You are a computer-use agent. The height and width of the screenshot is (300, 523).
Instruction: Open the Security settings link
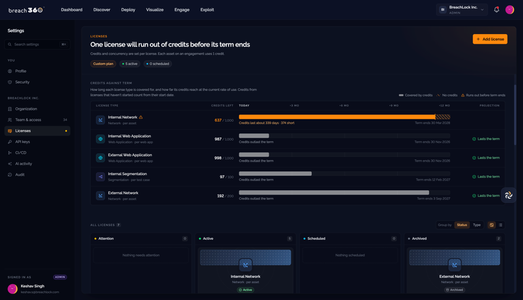pyautogui.click(x=37, y=82)
